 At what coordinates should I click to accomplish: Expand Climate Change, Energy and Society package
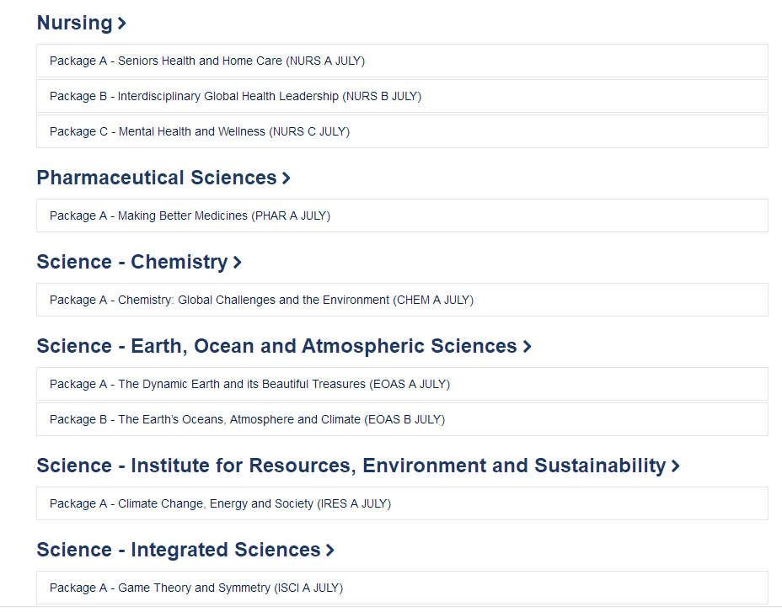[402, 504]
